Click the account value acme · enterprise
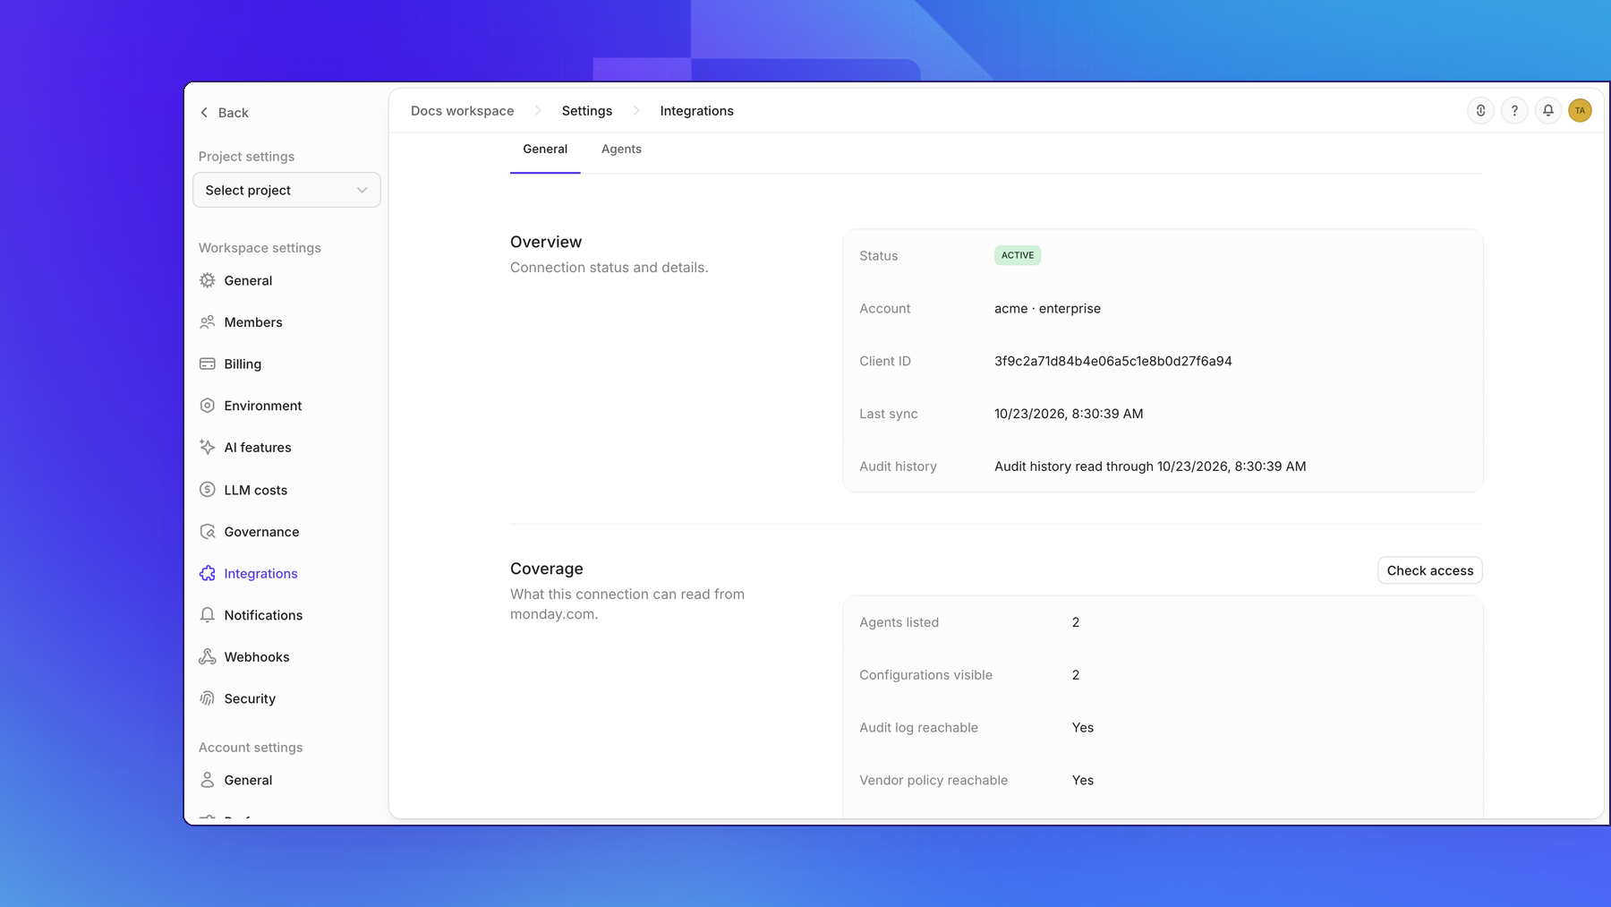1611x907 pixels. pos(1047,308)
